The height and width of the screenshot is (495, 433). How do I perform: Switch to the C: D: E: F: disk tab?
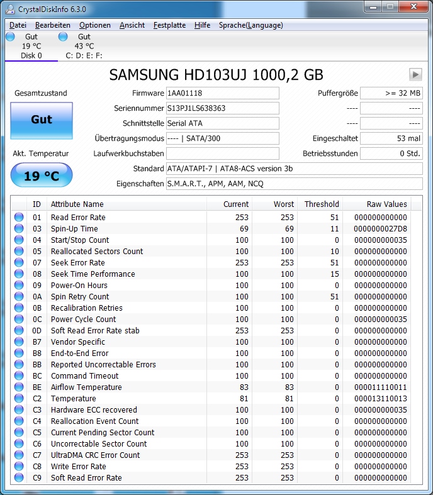pos(84,46)
